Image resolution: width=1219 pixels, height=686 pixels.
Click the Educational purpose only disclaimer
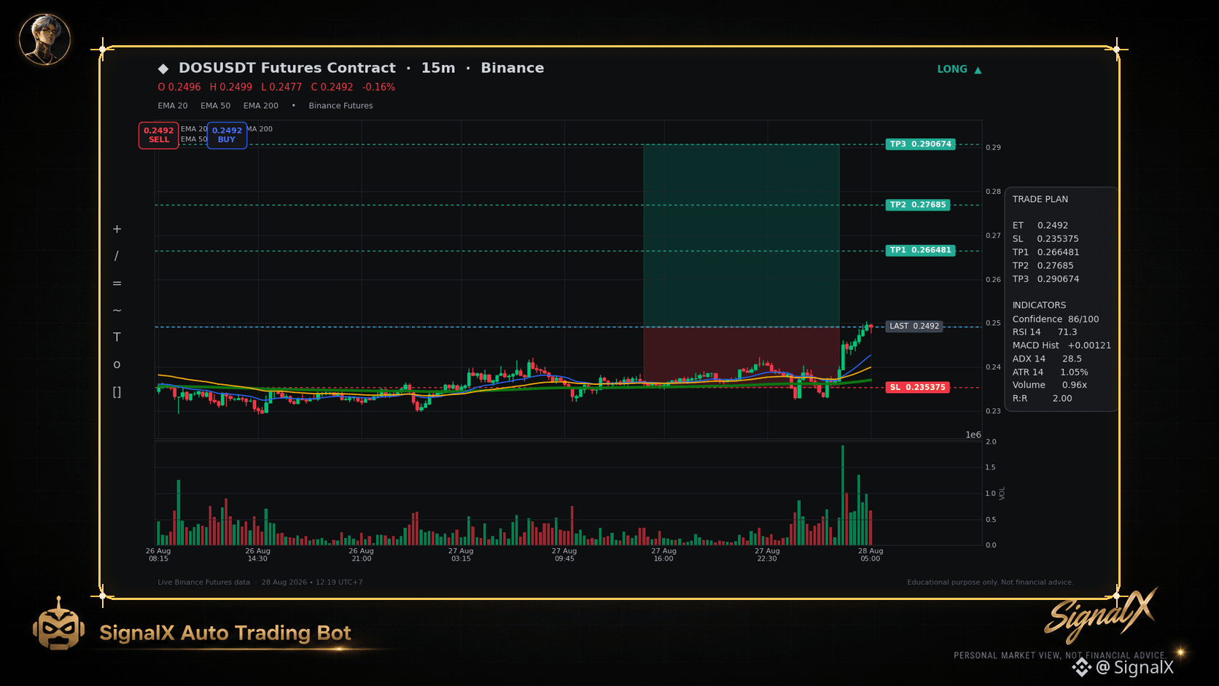[990, 582]
